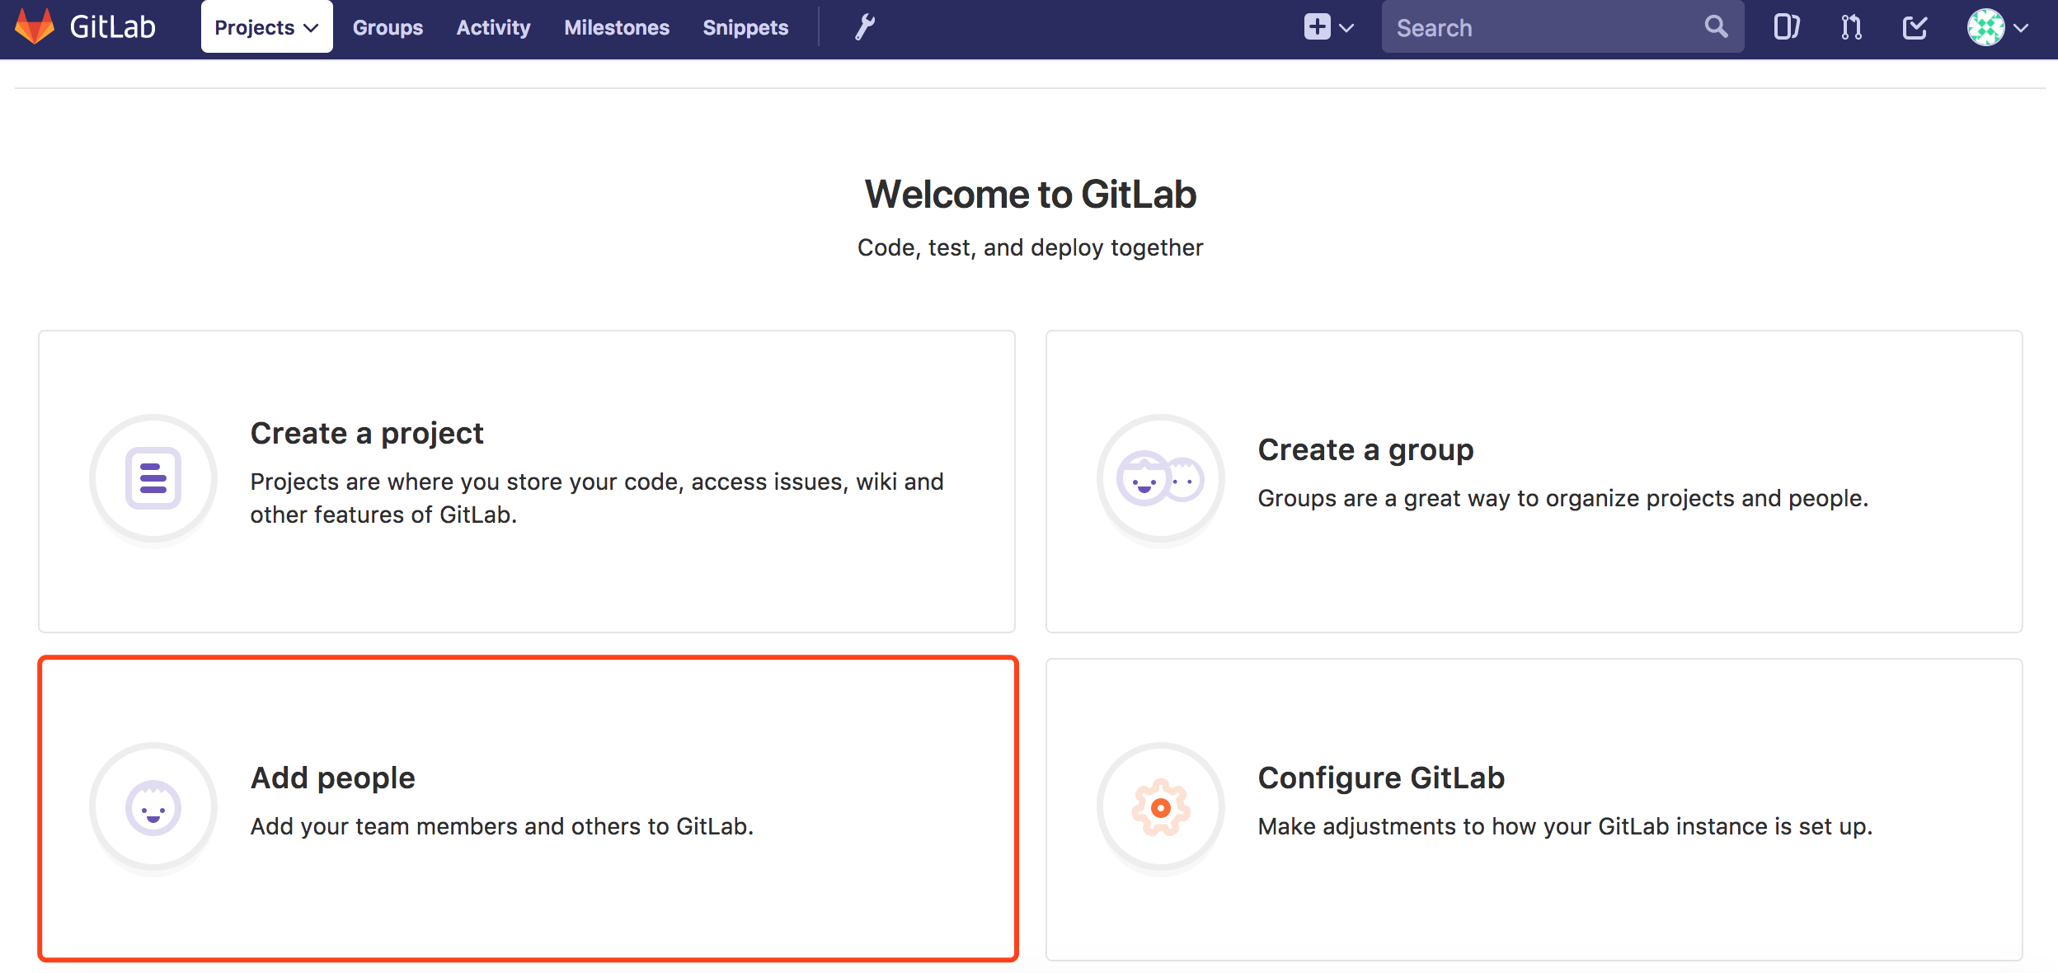Open the Snippets menu item
This screenshot has width=2058, height=973.
[745, 27]
